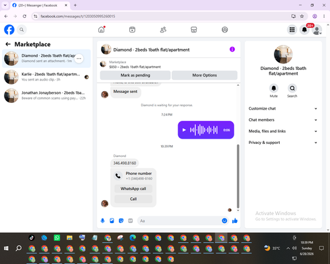The height and width of the screenshot is (264, 330).
Task: Open the grid Menu icon
Action: pos(292,30)
